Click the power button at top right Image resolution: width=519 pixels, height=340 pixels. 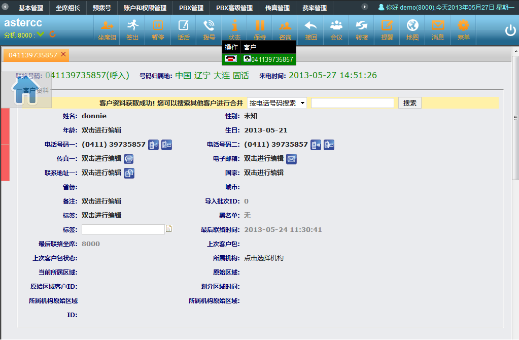(510, 30)
